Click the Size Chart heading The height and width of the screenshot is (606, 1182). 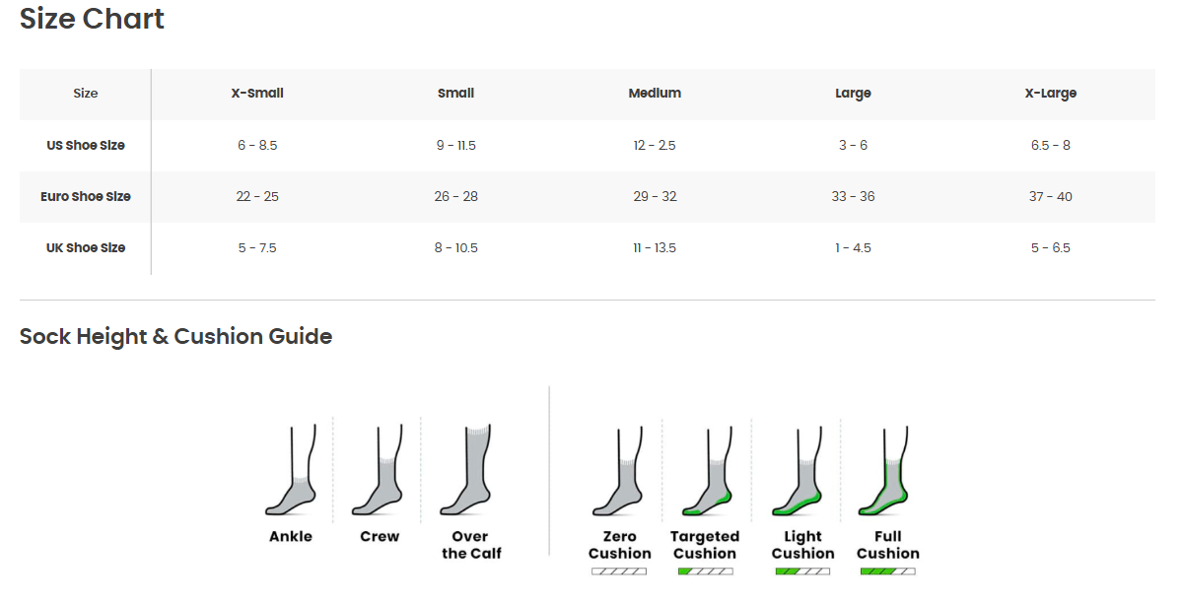[92, 19]
